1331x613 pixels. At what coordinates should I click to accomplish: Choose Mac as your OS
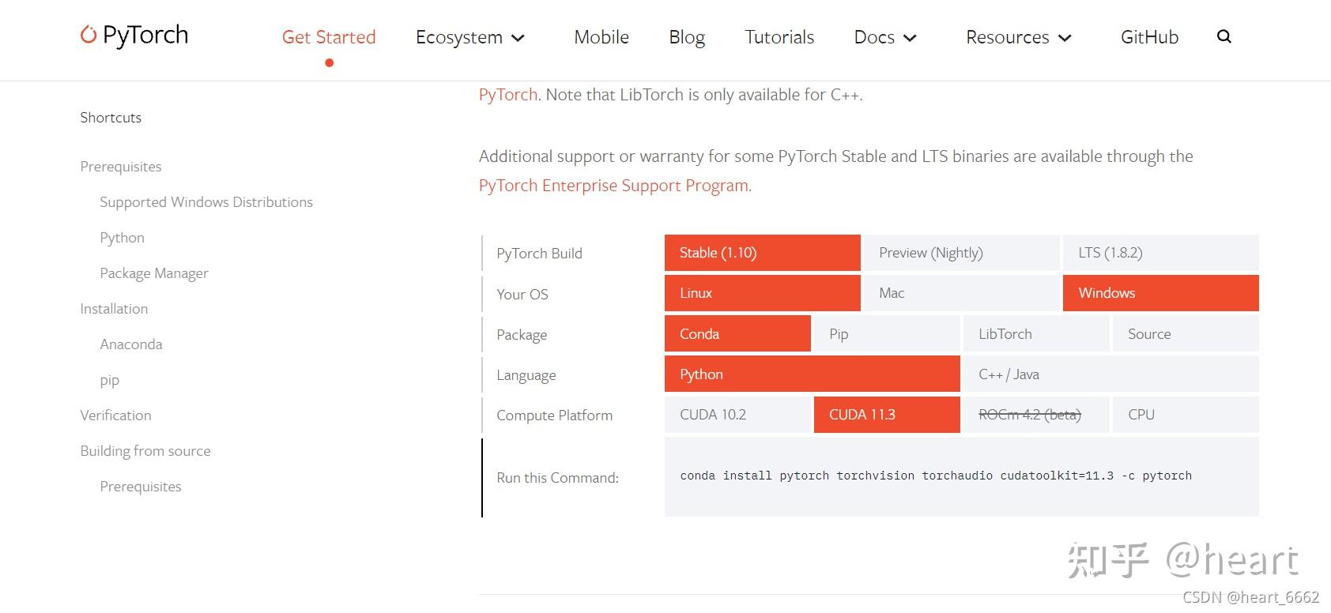coord(961,293)
